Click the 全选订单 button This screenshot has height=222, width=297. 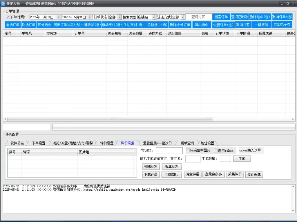click(13, 25)
